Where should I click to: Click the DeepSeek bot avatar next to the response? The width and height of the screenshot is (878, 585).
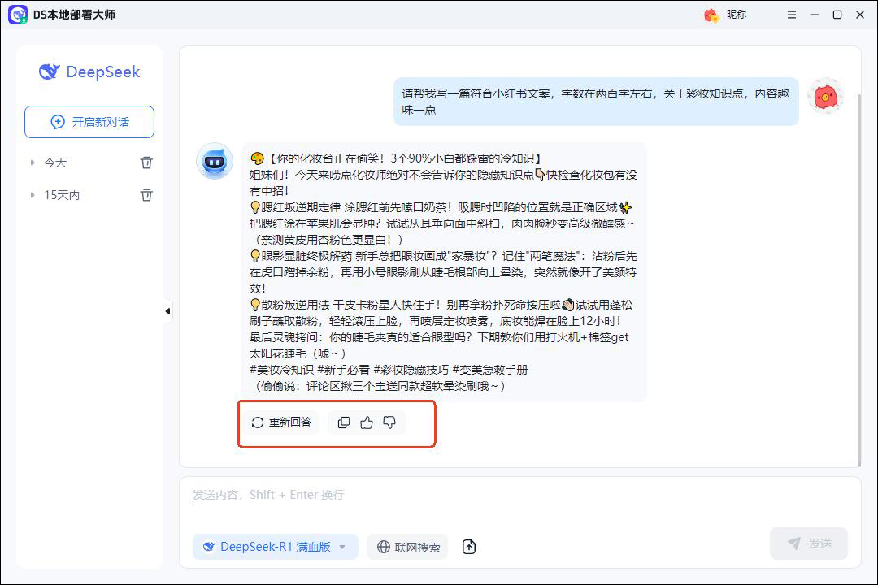point(215,161)
